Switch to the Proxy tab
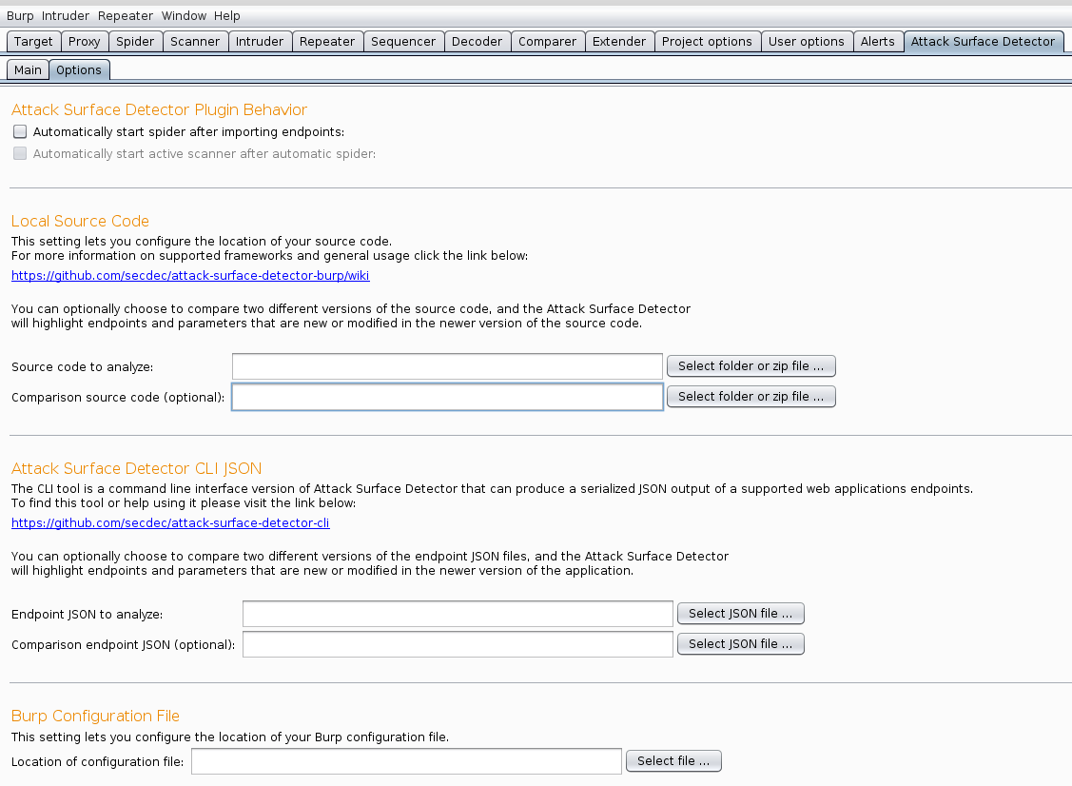1072x786 pixels. pyautogui.click(x=84, y=42)
